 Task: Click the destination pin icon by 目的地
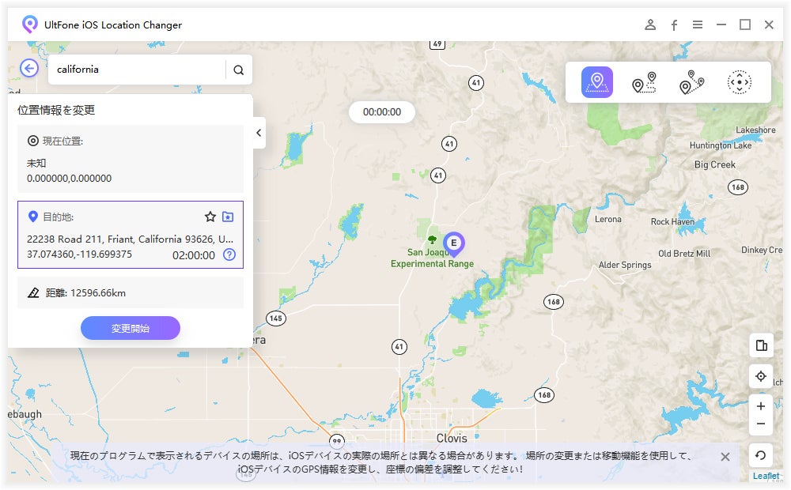[33, 217]
